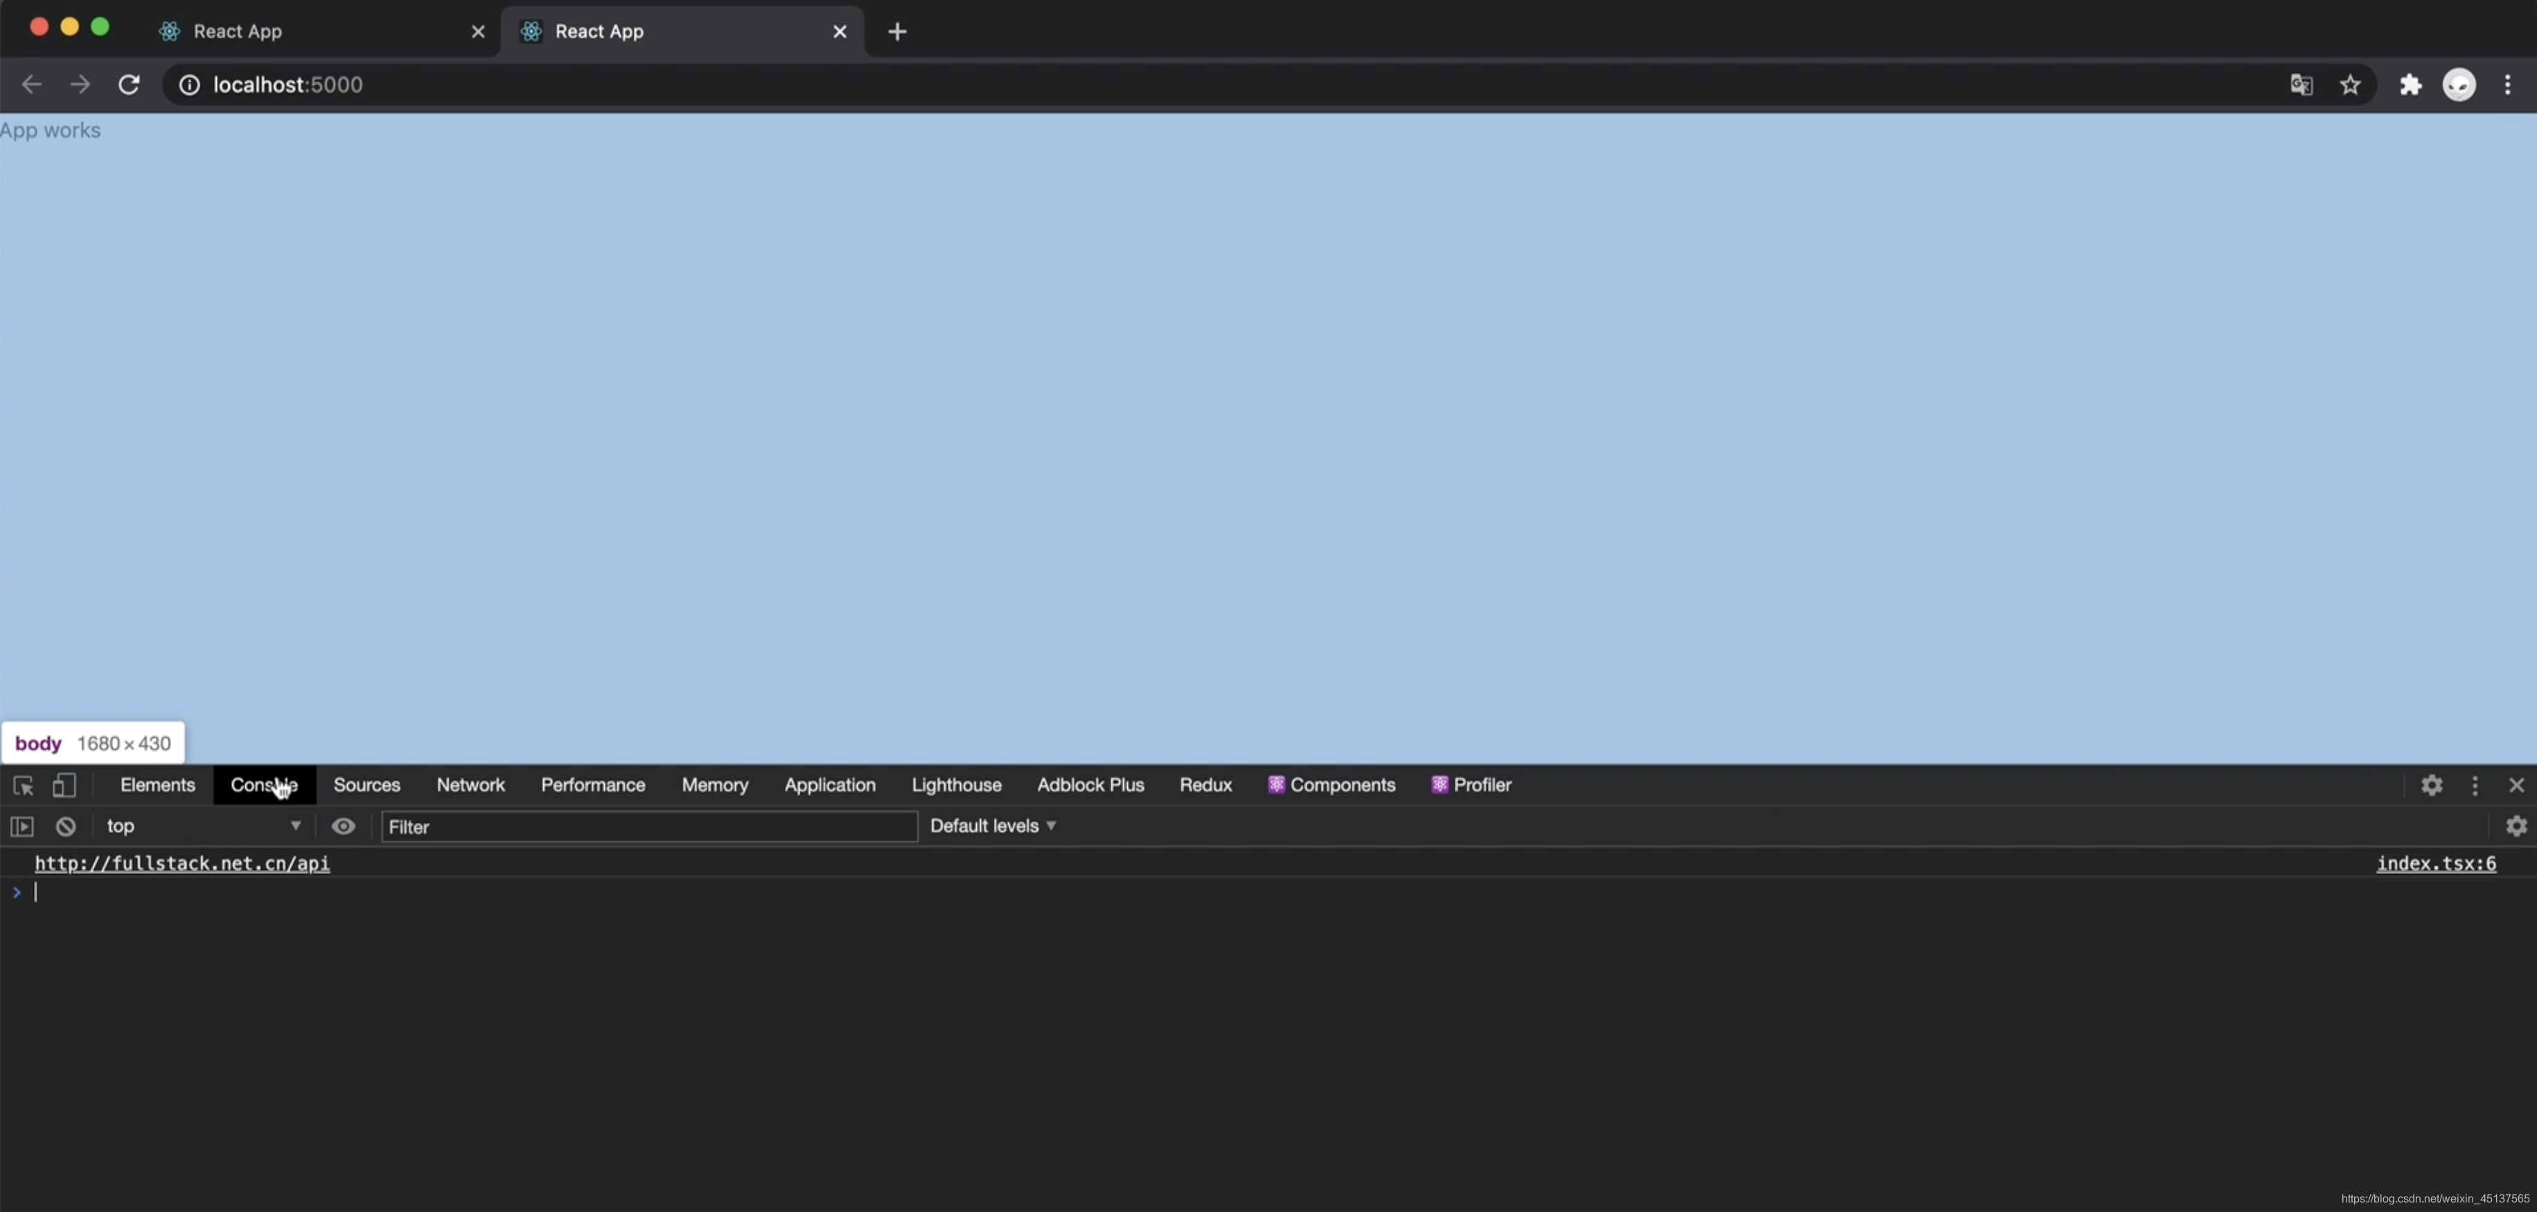Open console settings gear
Screen dimensions: 2537x1212
pyautogui.click(x=2516, y=827)
